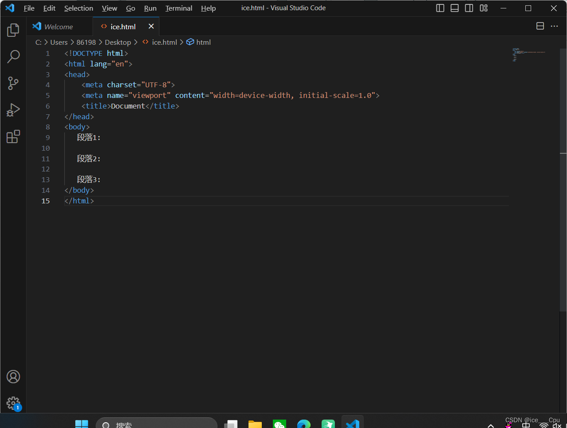This screenshot has width=567, height=428.
Task: Click line number 9 in gutter
Action: 48,137
